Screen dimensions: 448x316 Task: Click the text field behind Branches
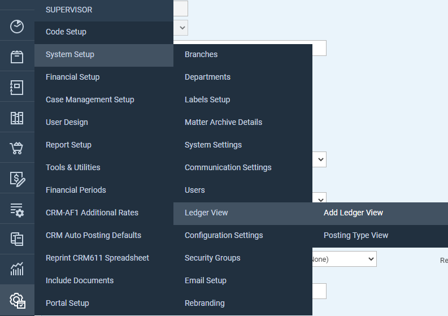tap(319, 48)
